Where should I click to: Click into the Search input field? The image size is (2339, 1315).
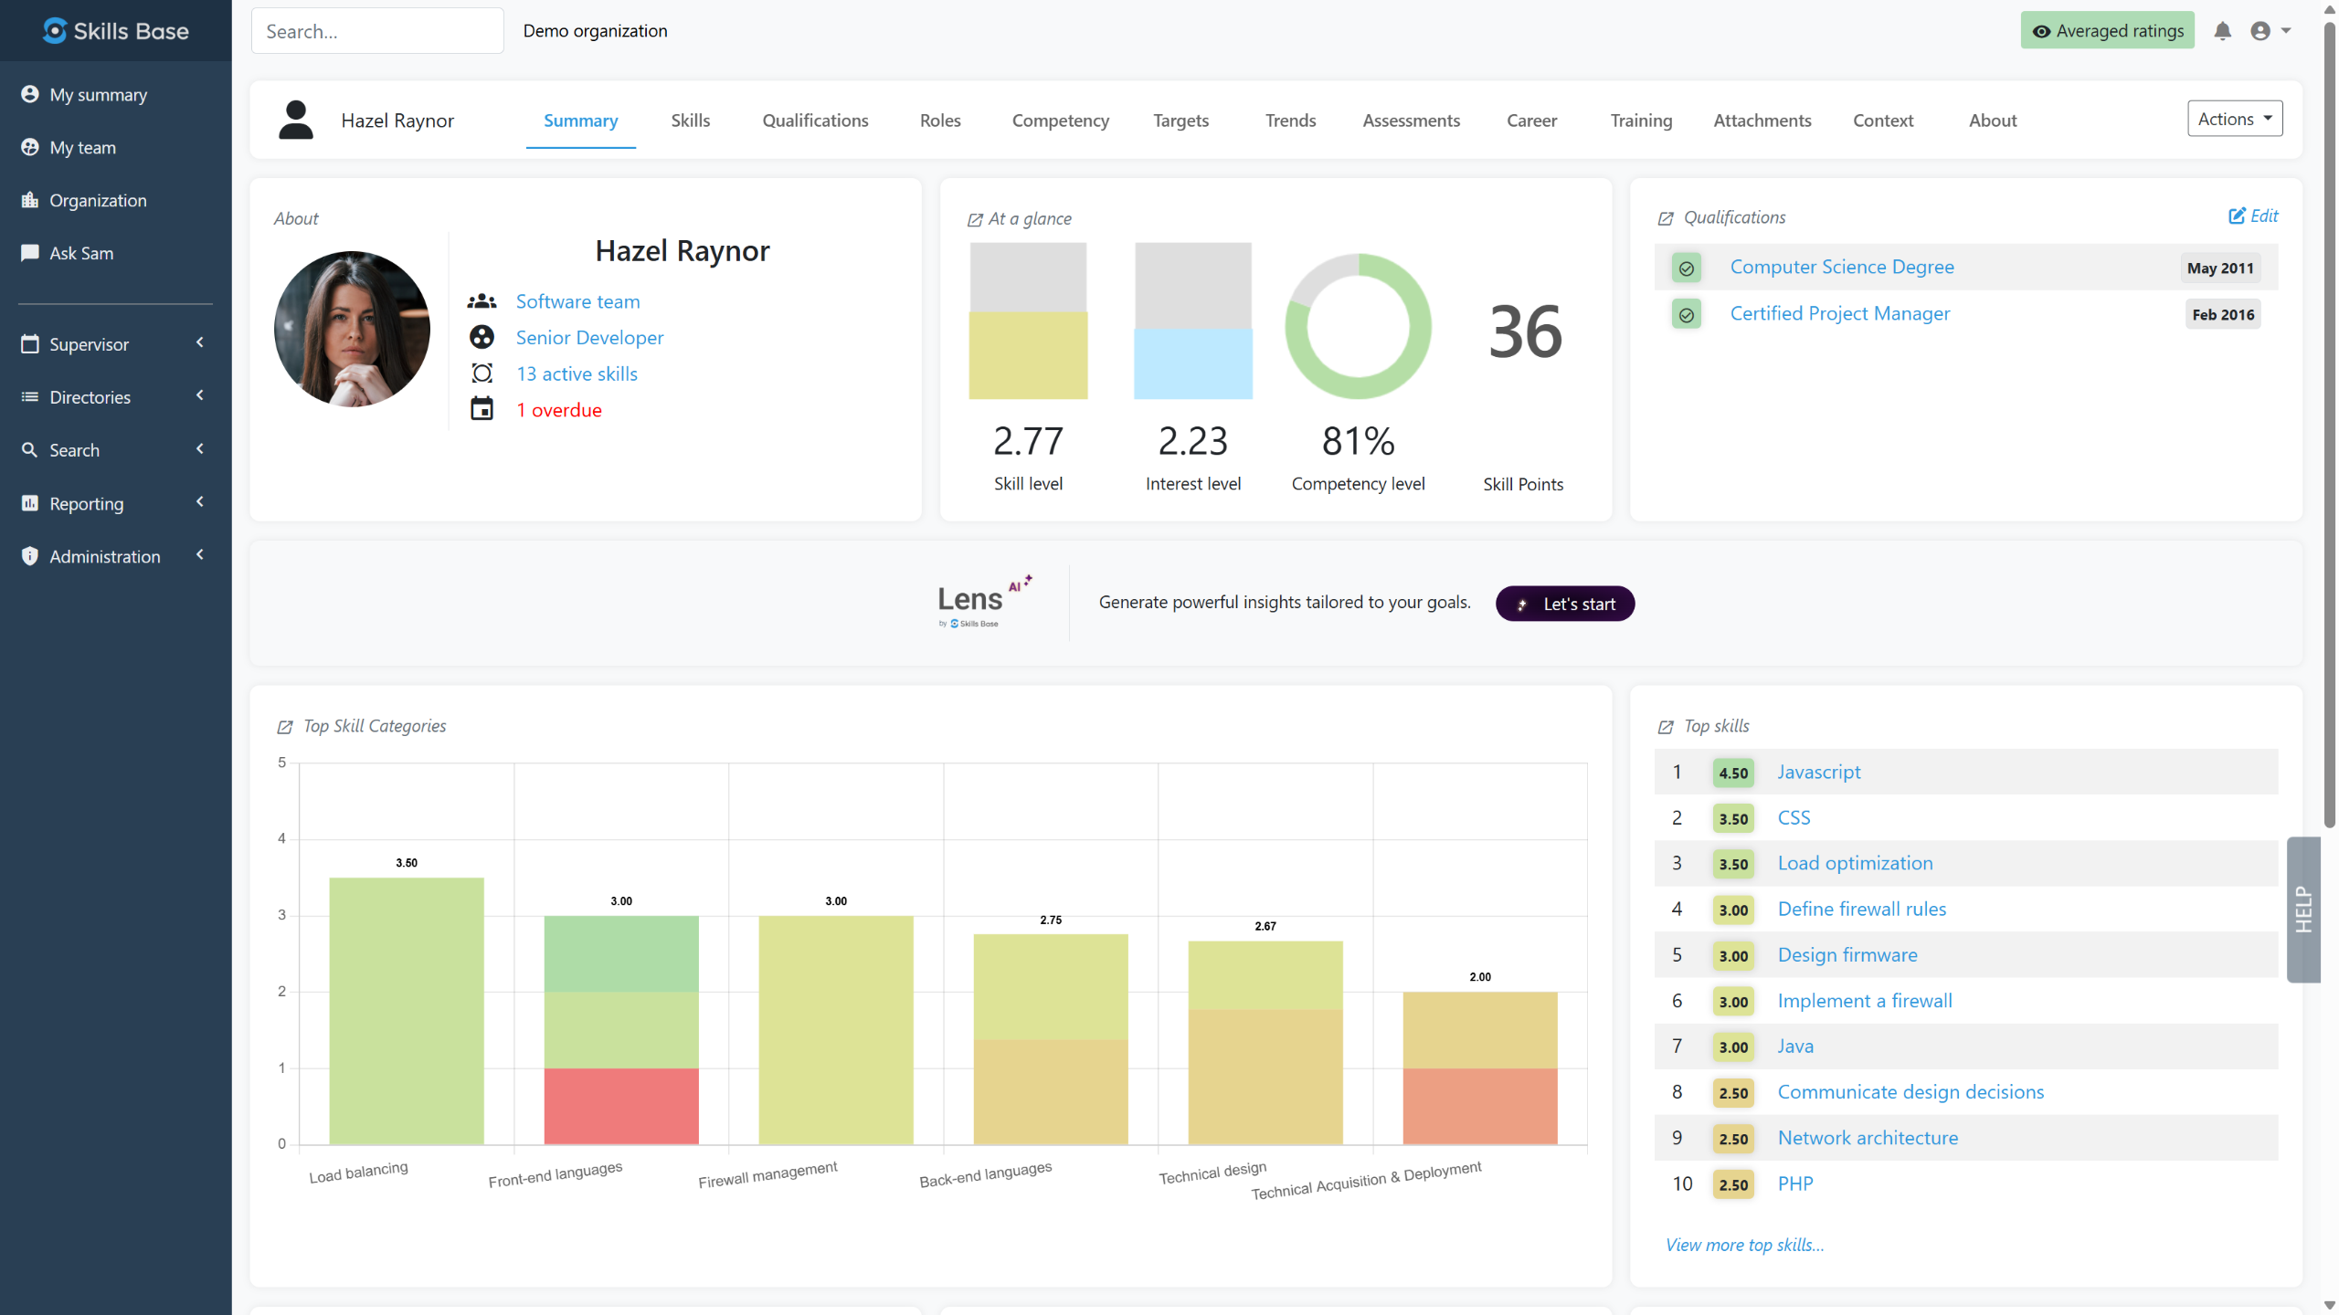(377, 31)
